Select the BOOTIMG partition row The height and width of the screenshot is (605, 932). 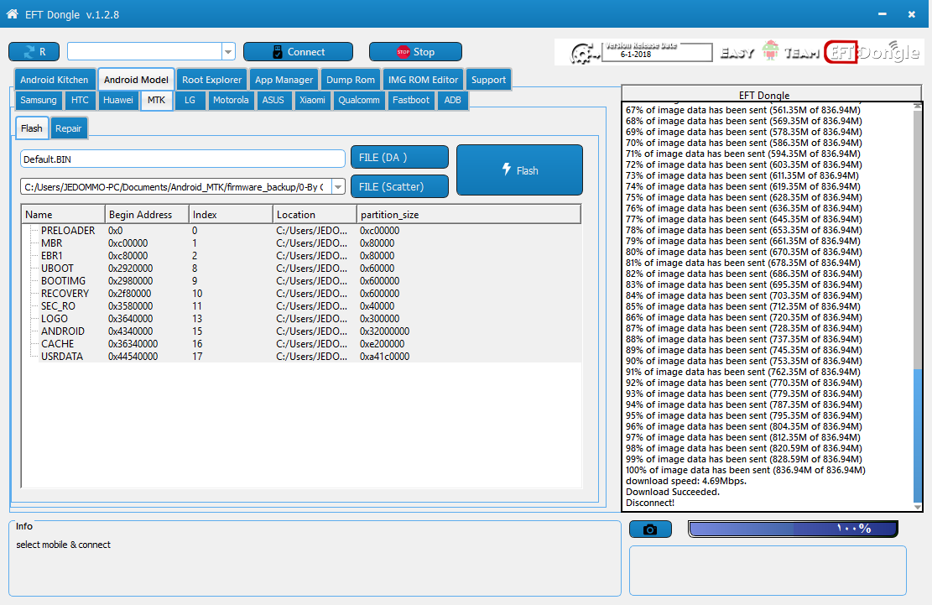tap(301, 280)
